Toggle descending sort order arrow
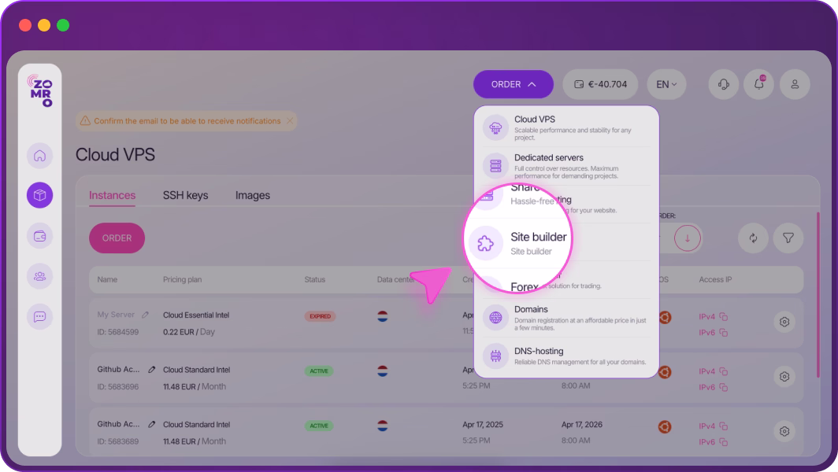838x472 pixels. pyautogui.click(x=687, y=238)
